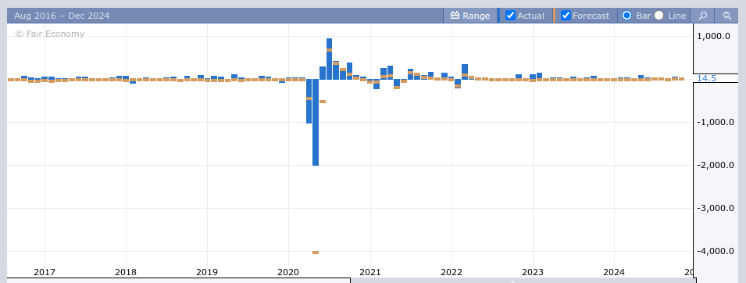
Task: Click the Fair Economy copyright text
Action: tap(49, 34)
